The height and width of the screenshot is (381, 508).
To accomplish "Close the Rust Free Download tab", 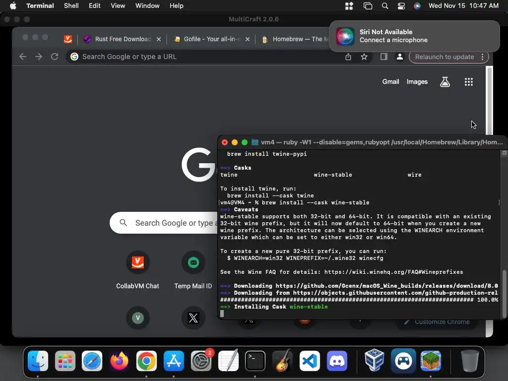I will pos(159,39).
